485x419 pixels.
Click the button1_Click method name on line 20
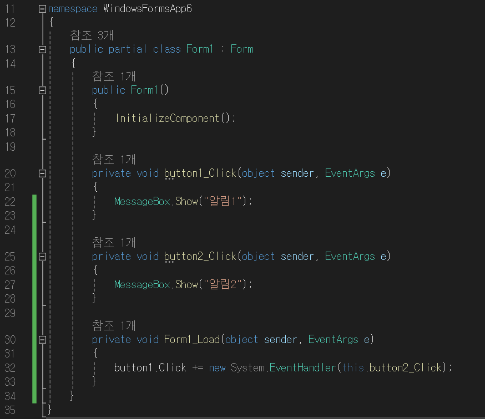tap(200, 173)
